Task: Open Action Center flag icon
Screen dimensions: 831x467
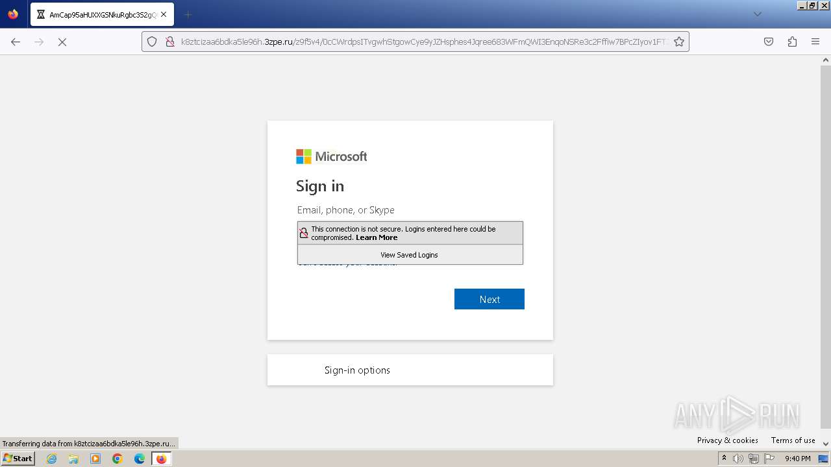Action: pos(768,459)
